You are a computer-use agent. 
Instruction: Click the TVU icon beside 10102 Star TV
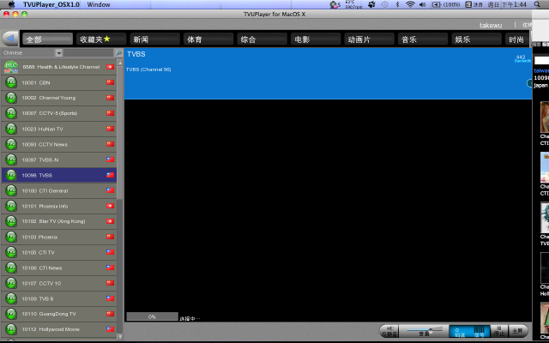pos(11,221)
